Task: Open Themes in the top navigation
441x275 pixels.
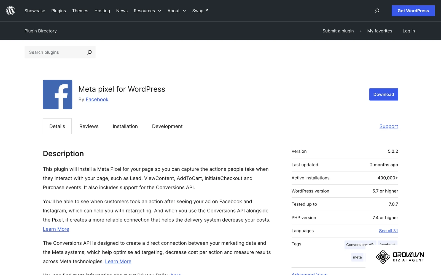Action: click(x=80, y=11)
